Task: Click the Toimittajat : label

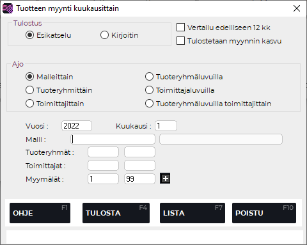Action: [46, 166]
